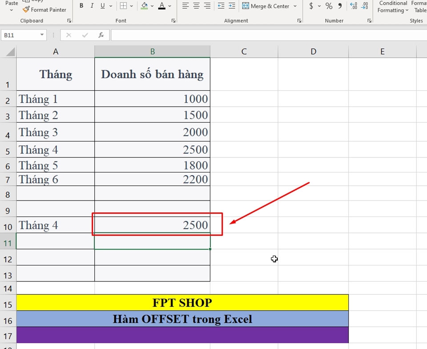This screenshot has height=349, width=427.
Task: Select cell Tháng 6
Action: click(56, 179)
